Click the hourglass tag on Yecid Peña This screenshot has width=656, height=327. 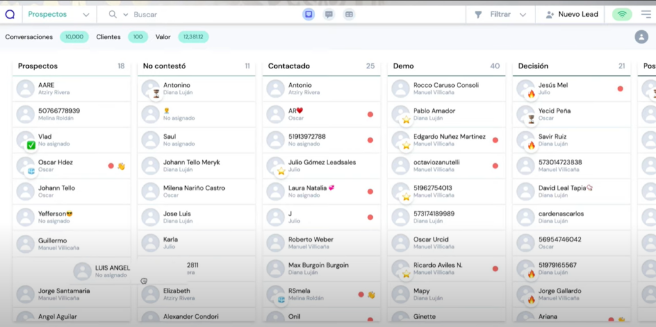coord(531,120)
